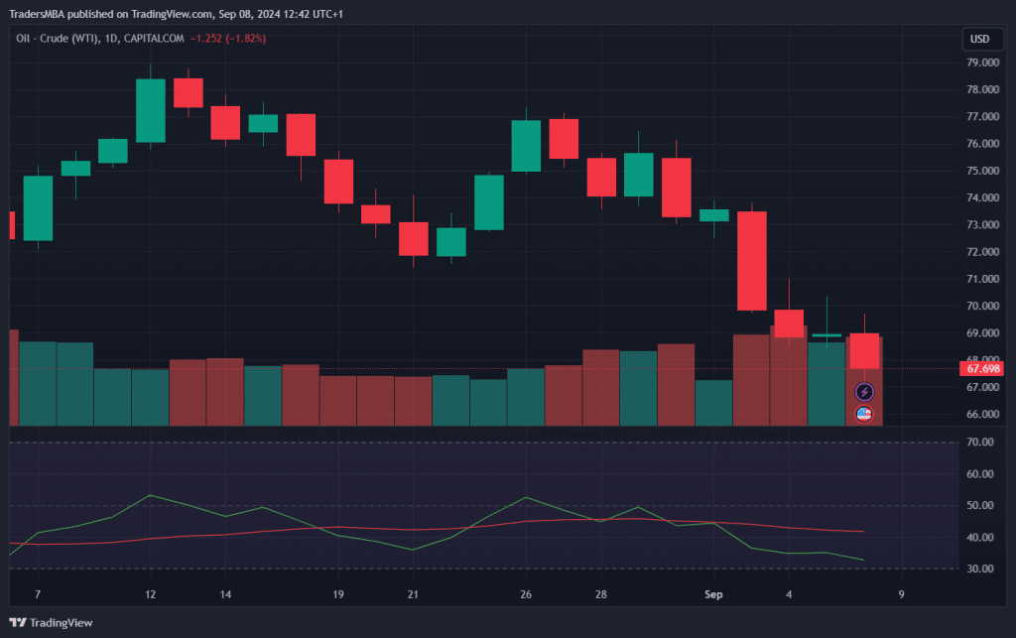Click the -1.252 (-1.82%) price change text
The height and width of the screenshot is (638, 1016).
[x=228, y=39]
